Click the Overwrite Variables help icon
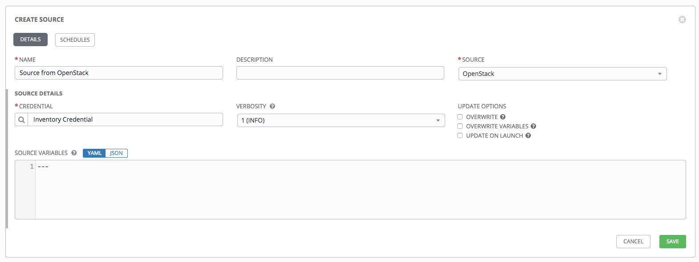This screenshot has height=262, width=699. [x=533, y=126]
